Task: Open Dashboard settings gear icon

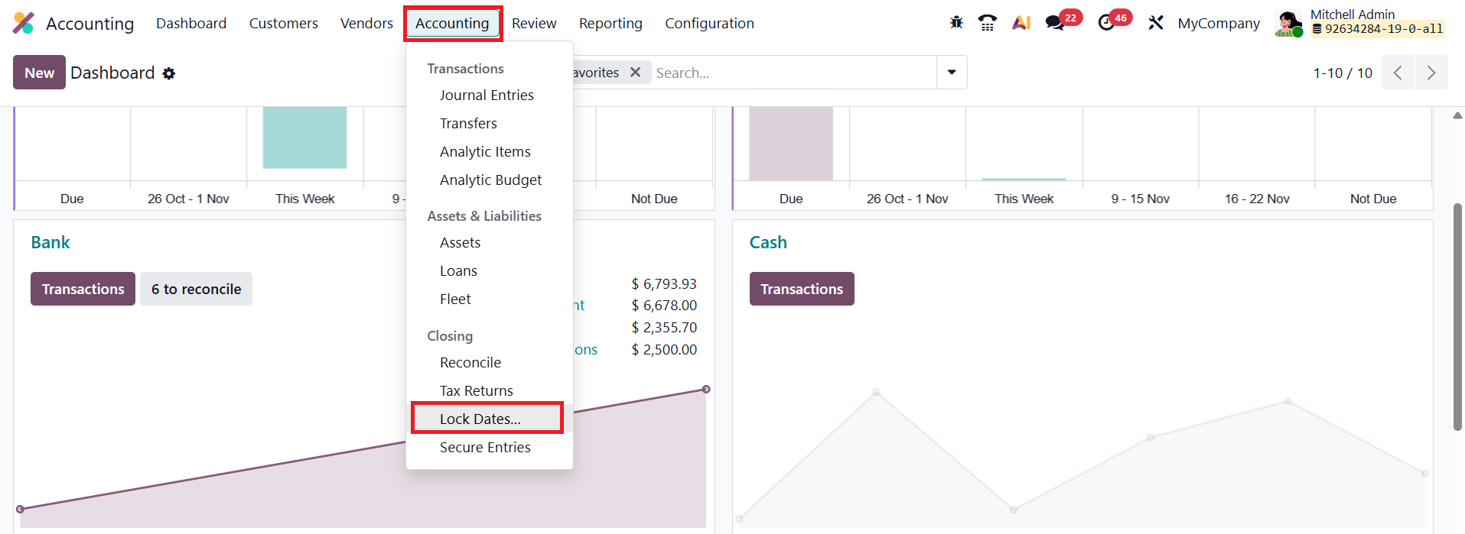Action: pyautogui.click(x=169, y=73)
